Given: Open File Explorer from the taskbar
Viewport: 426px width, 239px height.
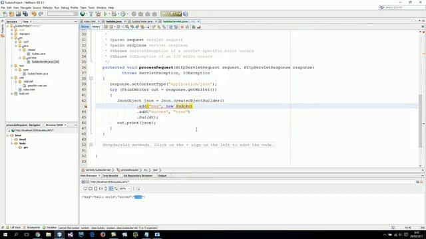Looking at the screenshot, I should (49, 234).
